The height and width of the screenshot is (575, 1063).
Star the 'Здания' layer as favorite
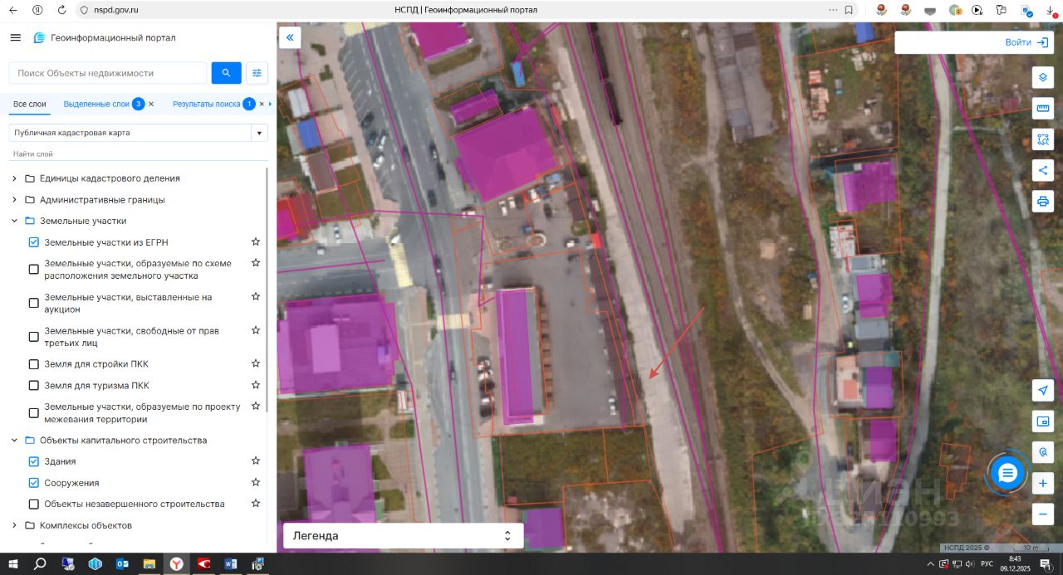pos(256,460)
